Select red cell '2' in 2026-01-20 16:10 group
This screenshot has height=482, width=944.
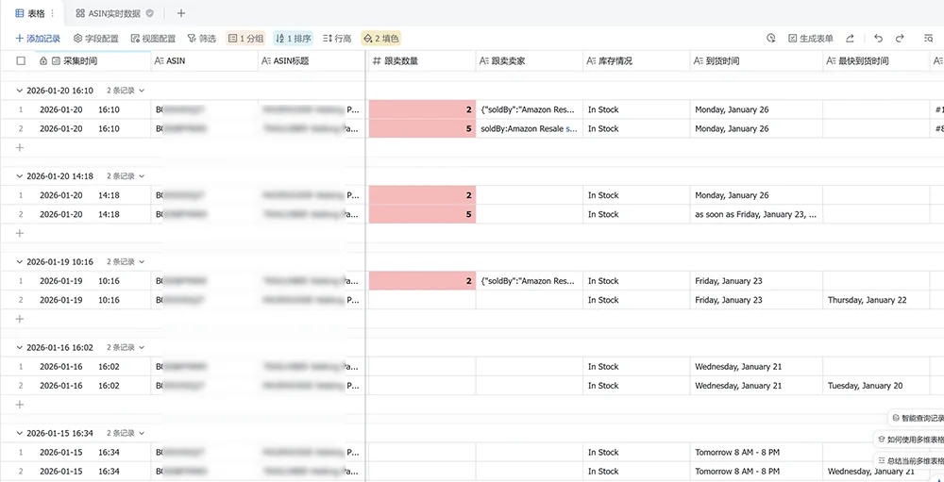click(422, 109)
